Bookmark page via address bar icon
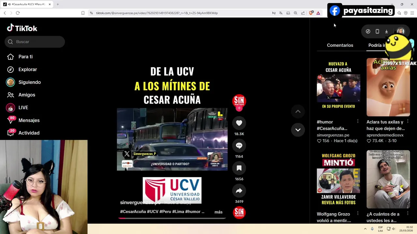 [x=83, y=13]
